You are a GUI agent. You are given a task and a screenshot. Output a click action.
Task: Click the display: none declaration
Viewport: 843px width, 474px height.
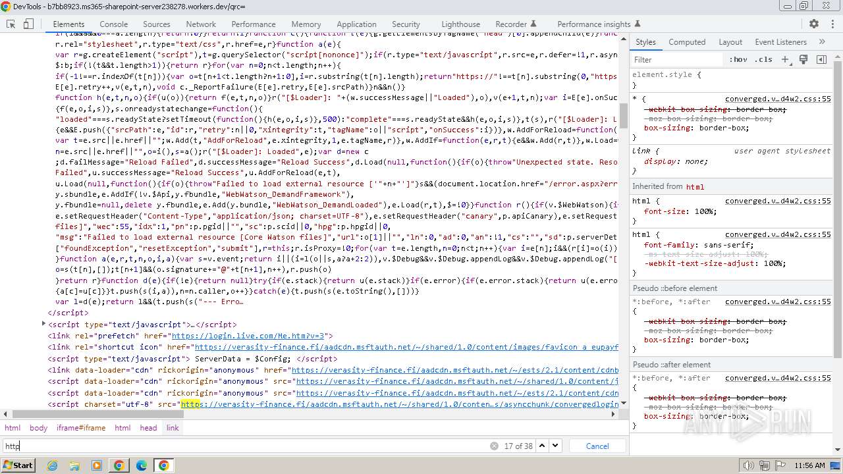tap(676, 161)
